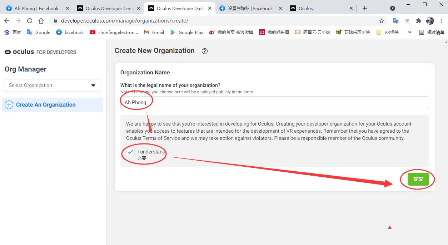Close the 设置与隐私 Facebook tab
Screen dimensions: 448x245
click(280, 8)
